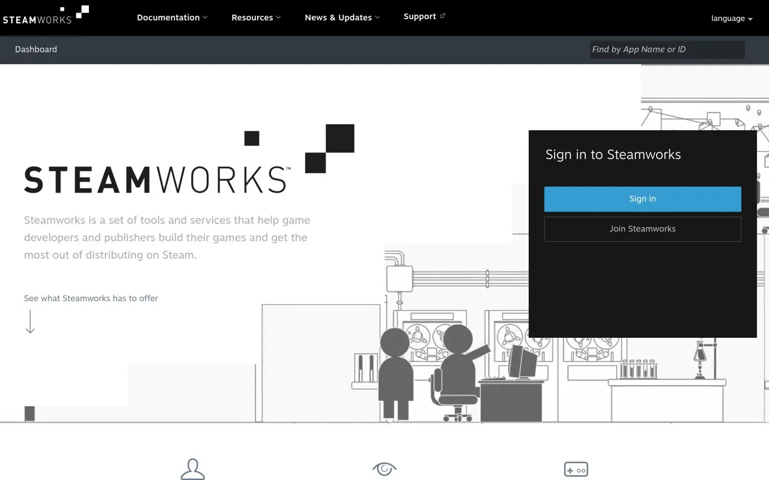Click the external-link icon next to Support
The image size is (769, 480).
tap(443, 16)
